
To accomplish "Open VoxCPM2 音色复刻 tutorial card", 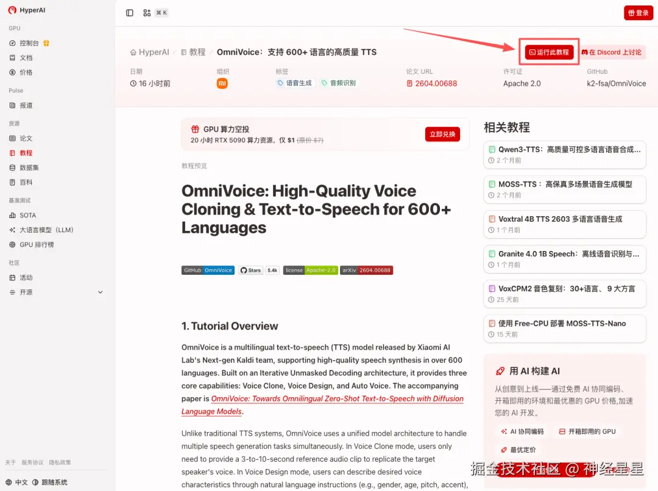I will (564, 294).
